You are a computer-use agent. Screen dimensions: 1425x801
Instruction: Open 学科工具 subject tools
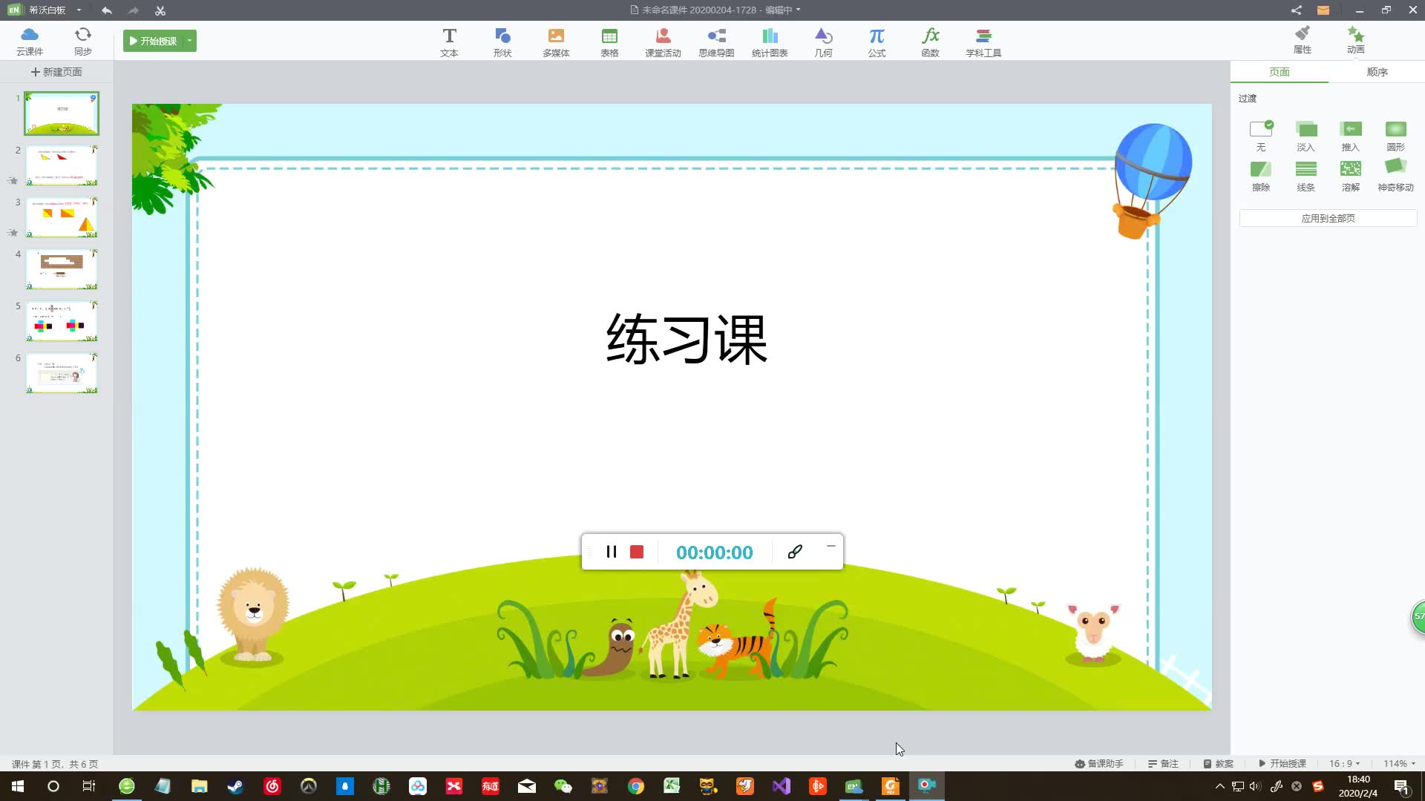983,42
